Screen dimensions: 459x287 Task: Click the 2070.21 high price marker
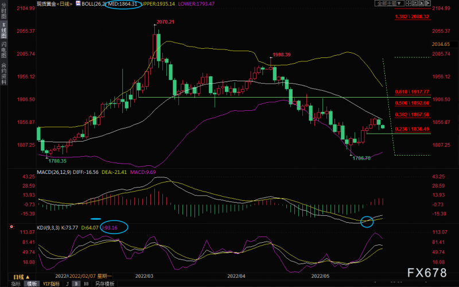tap(165, 22)
